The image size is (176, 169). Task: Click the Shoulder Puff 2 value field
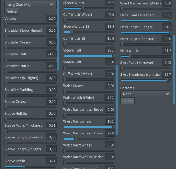pos(51,66)
